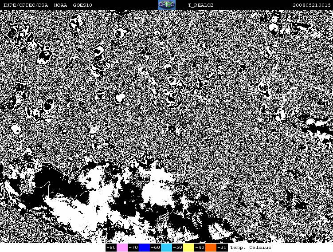The height and width of the screenshot is (252, 333).
Task: Select the -70 legend value
Action: tap(133, 248)
